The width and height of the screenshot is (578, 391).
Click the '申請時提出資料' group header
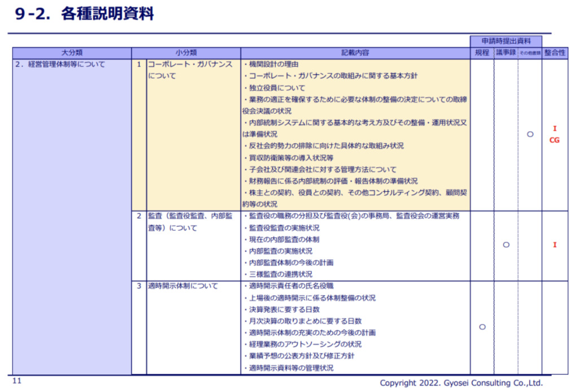pyautogui.click(x=506, y=41)
